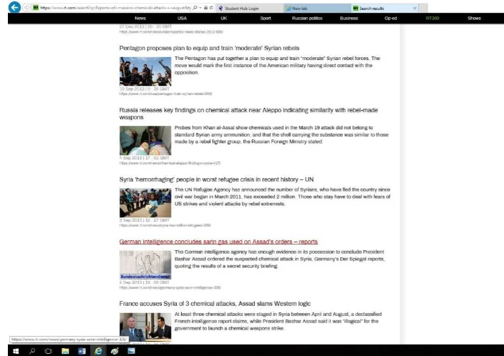Viewport: 504px width, 356px height.
Task: Open the News section in RT menu
Action: [140, 19]
